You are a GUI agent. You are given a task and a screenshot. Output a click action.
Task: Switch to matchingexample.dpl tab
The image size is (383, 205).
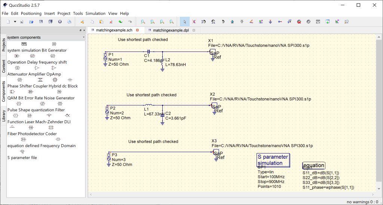pyautogui.click(x=171, y=30)
